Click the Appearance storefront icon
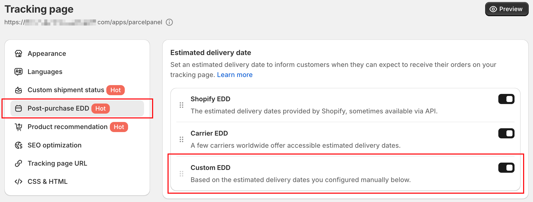Screen dimensions: 533x202 pyautogui.click(x=18, y=54)
